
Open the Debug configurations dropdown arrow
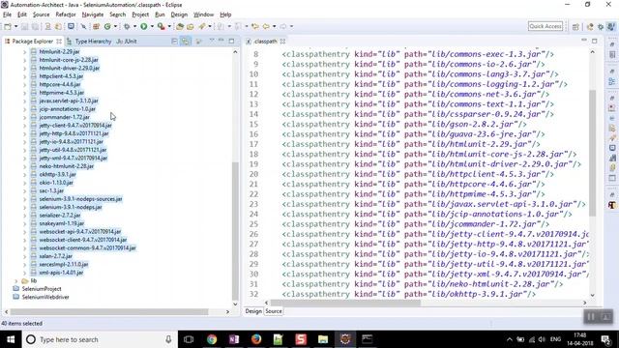[134, 26]
